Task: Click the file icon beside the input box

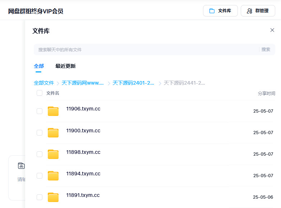Action: [x=21, y=166]
